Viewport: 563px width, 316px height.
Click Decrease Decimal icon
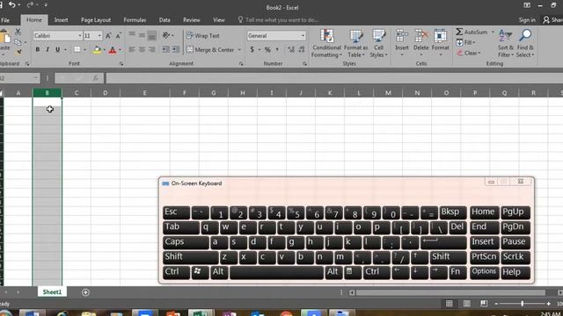point(302,50)
